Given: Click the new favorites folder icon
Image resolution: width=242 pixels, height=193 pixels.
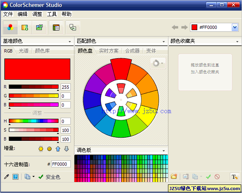Looking at the screenshot, I should click(174, 176).
